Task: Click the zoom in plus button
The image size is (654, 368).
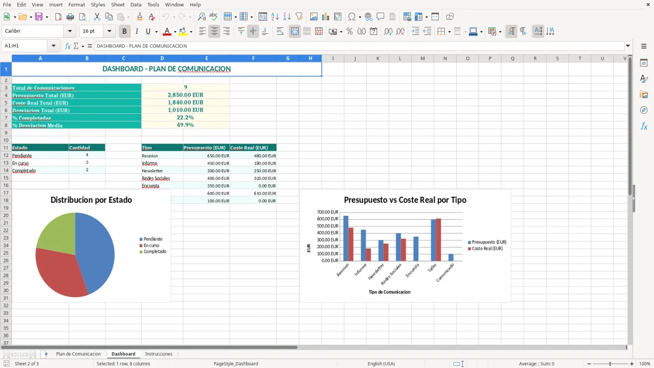Action: [x=632, y=364]
